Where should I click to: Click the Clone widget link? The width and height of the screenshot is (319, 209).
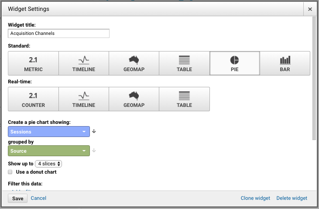[255, 198]
